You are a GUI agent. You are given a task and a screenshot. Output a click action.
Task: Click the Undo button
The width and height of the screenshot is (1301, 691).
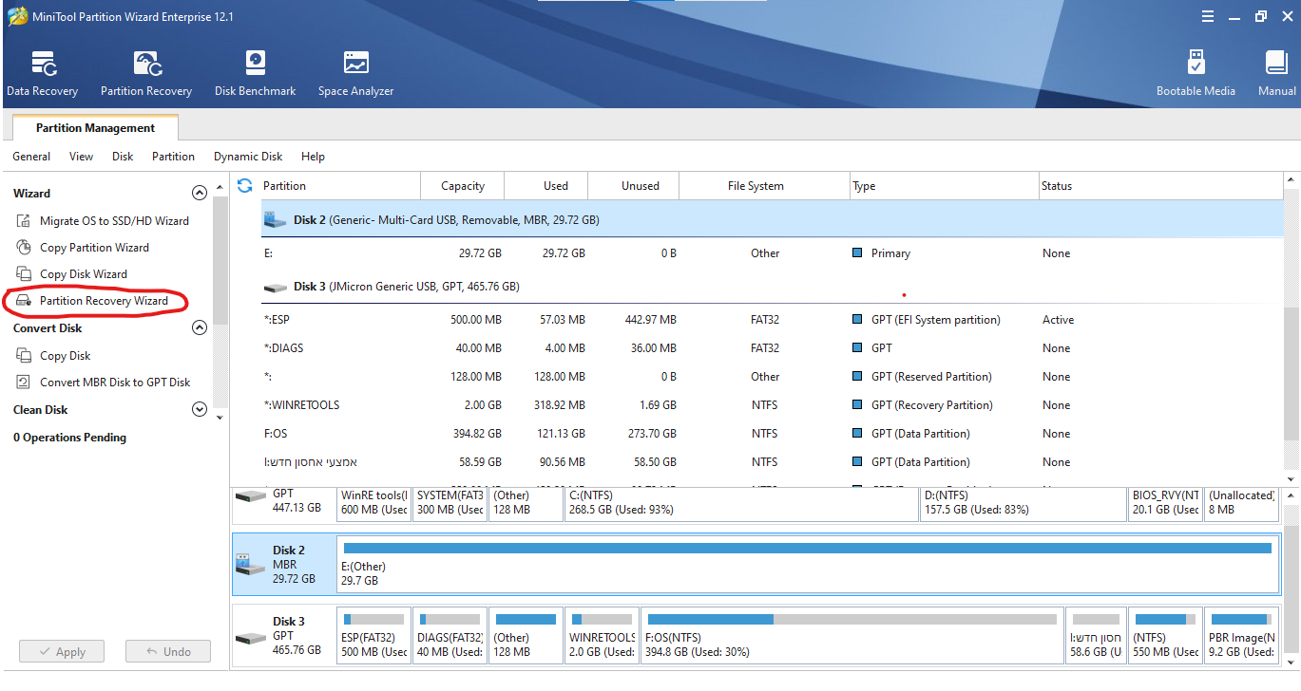[x=168, y=651]
